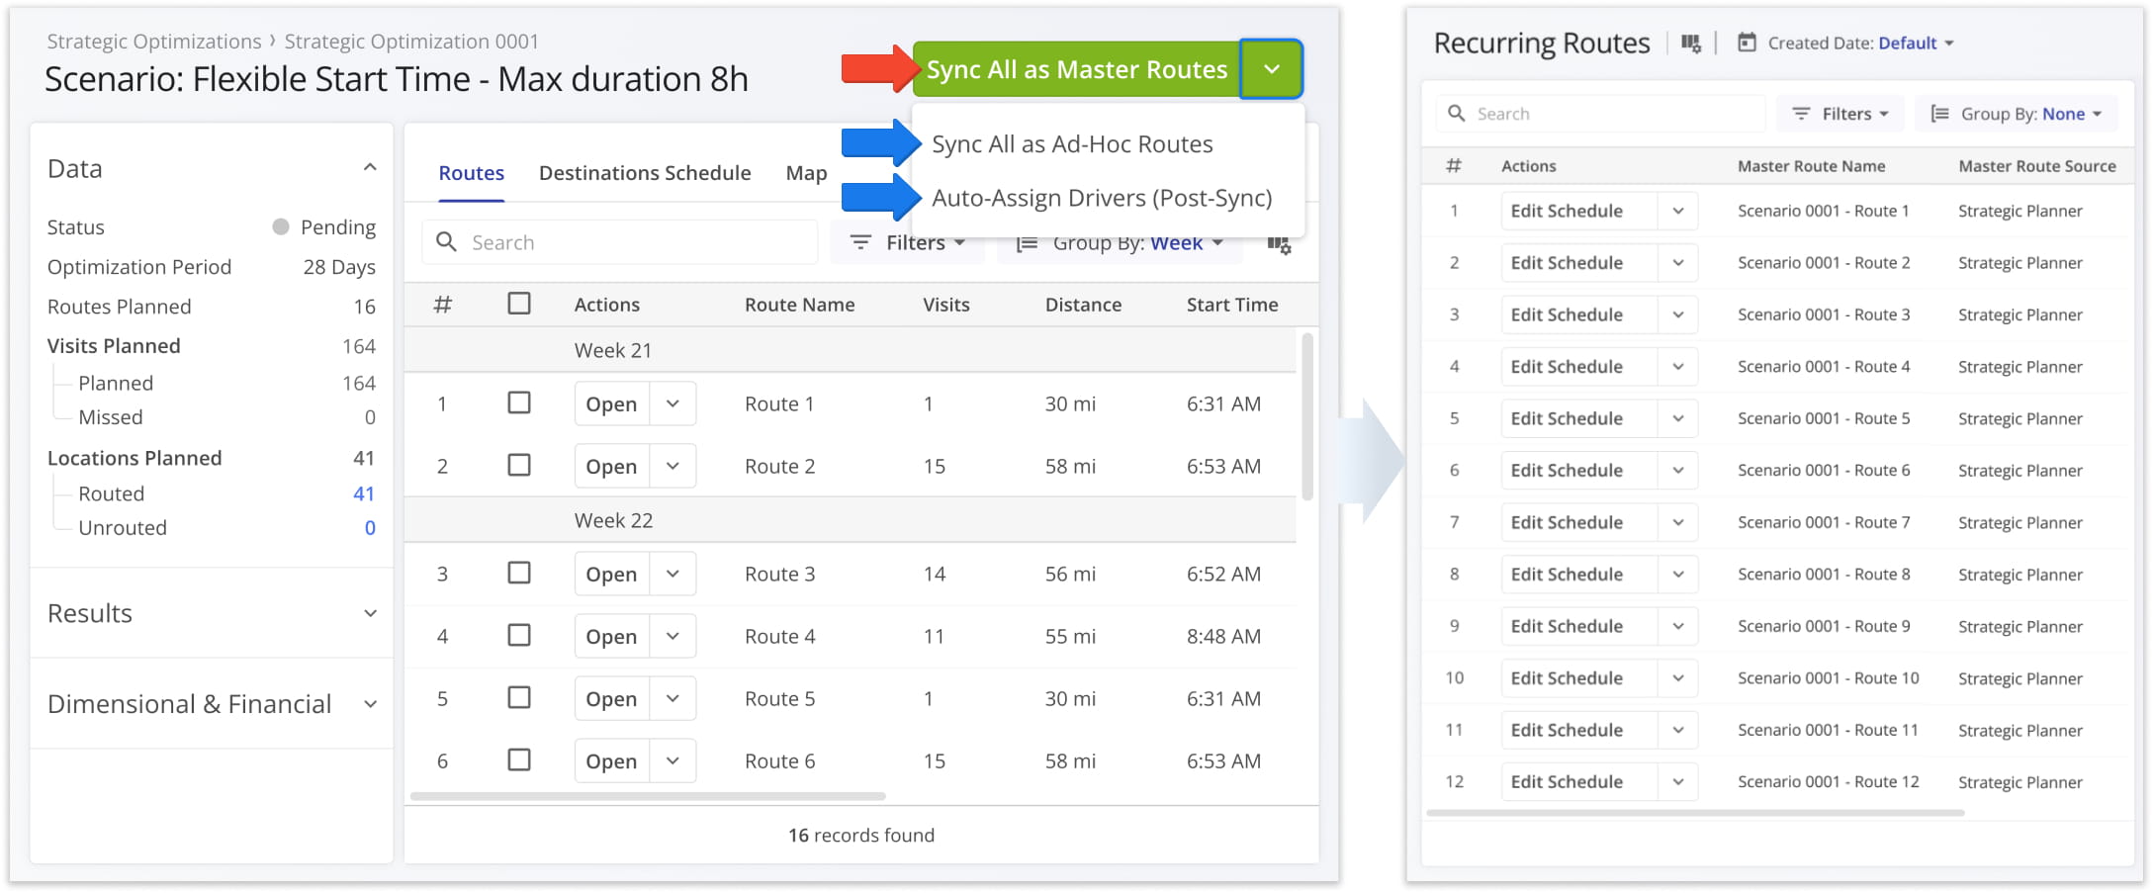Expand Route 2 Open action dropdown arrow
Image resolution: width=2154 pixels, height=893 pixels.
(673, 466)
